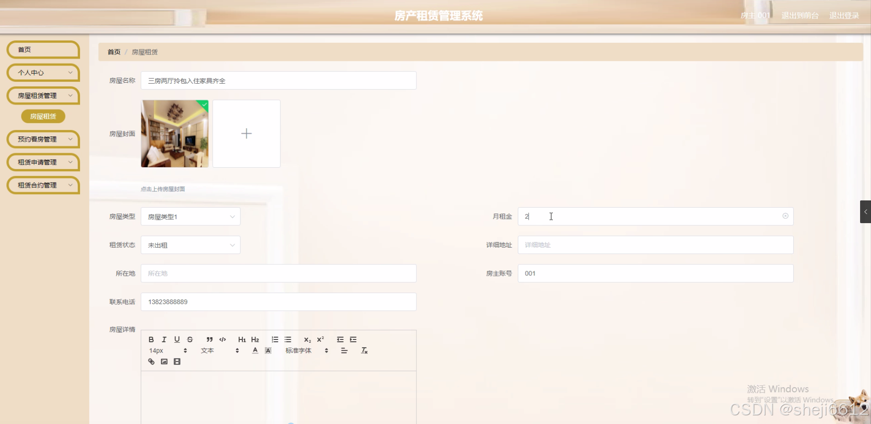Toggle the bullet list formatting
Image resolution: width=871 pixels, height=424 pixels.
point(288,339)
